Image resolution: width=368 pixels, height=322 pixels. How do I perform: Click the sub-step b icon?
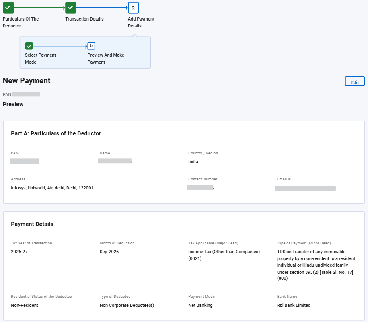point(91,46)
